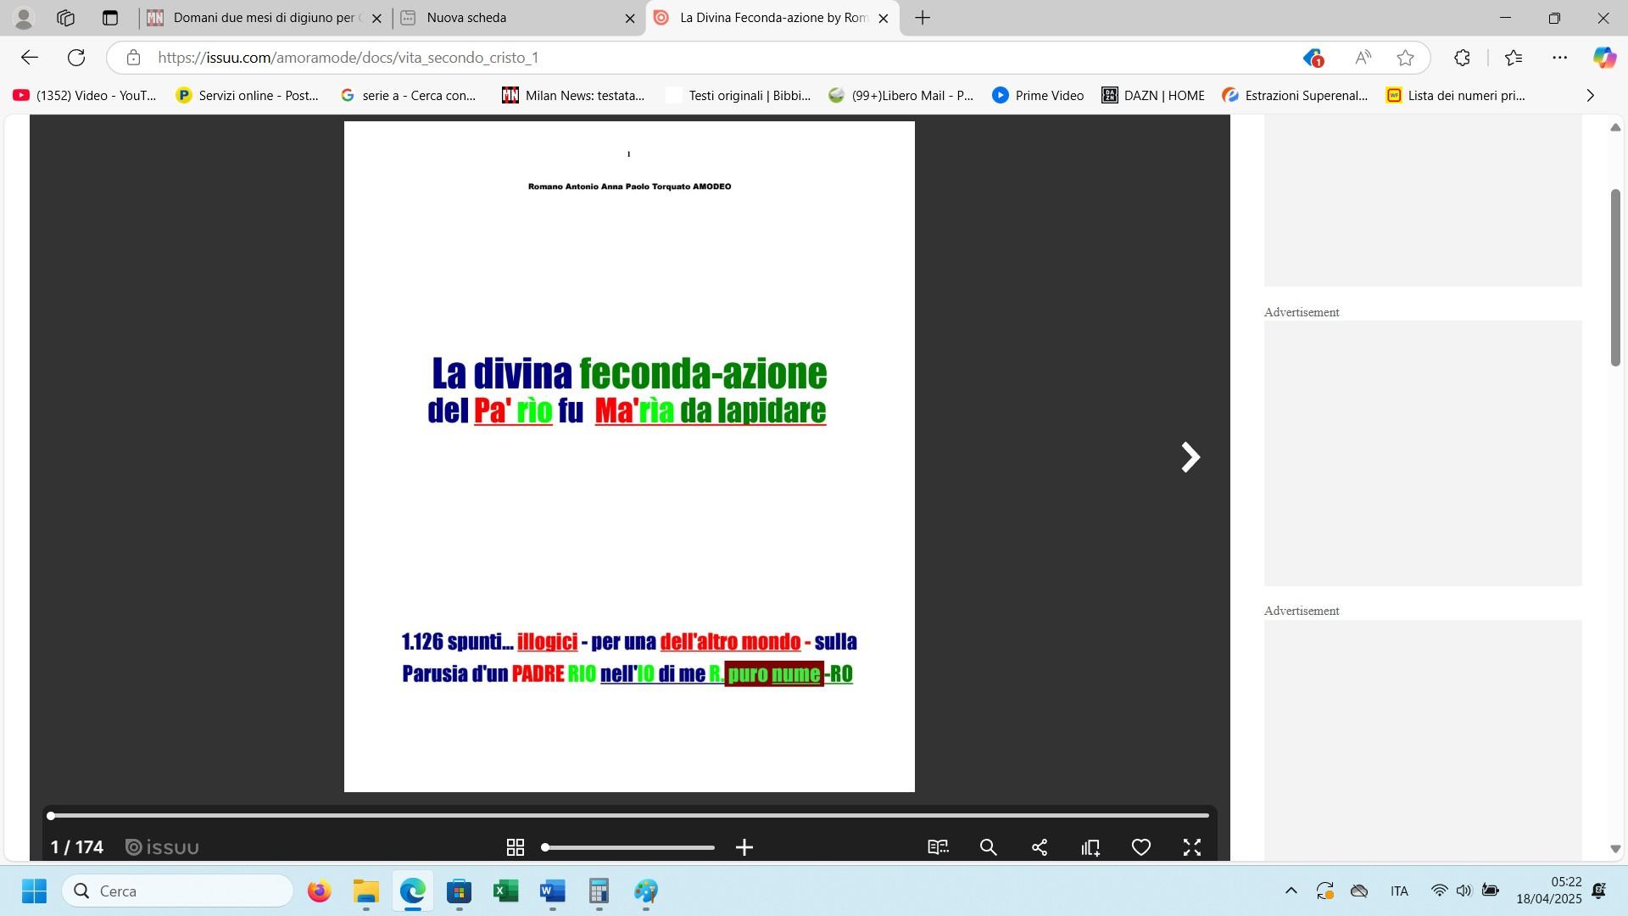
Task: Toggle favorite star in address bar
Action: (1405, 58)
